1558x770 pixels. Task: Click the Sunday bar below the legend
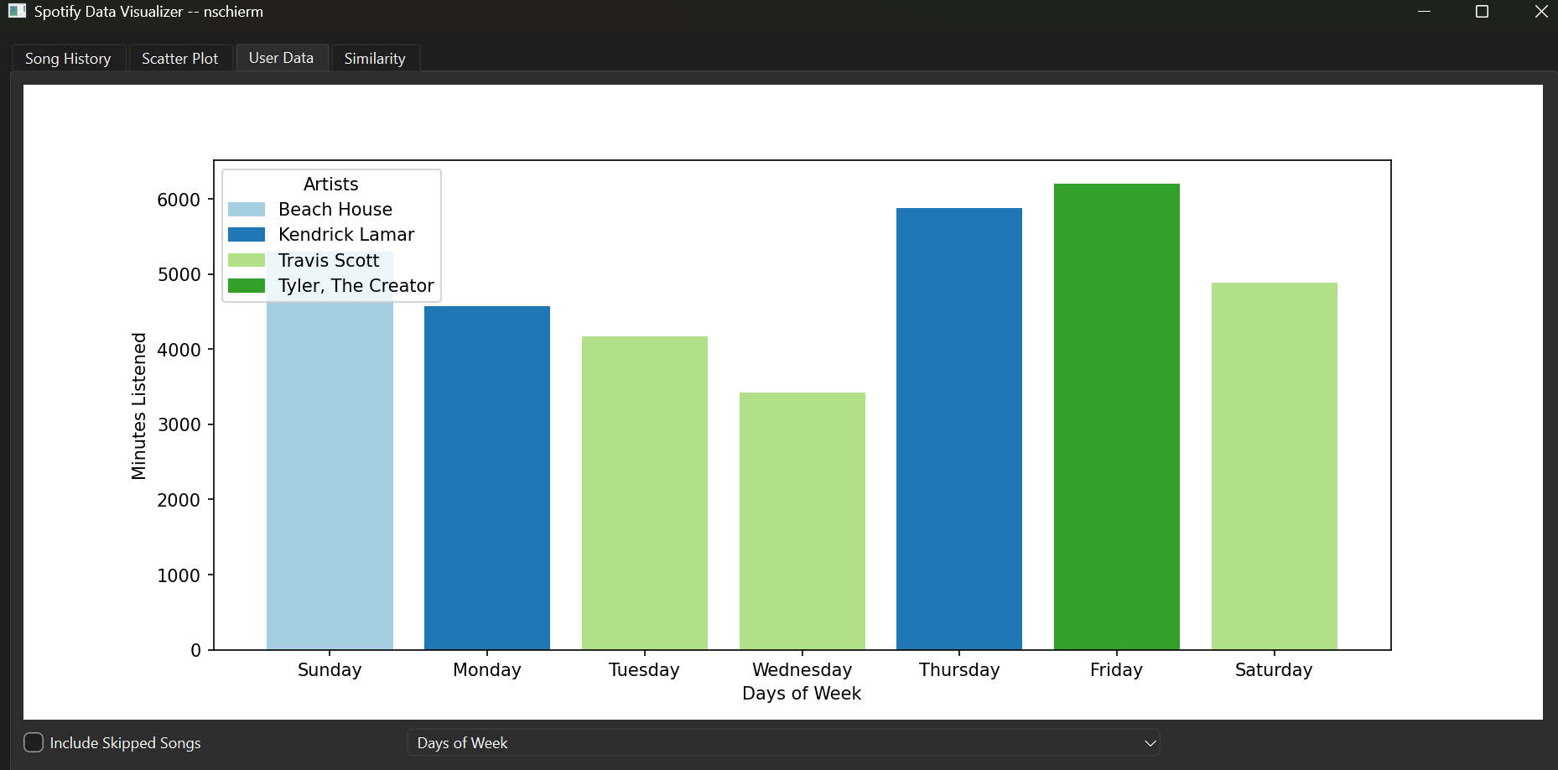pos(330,476)
